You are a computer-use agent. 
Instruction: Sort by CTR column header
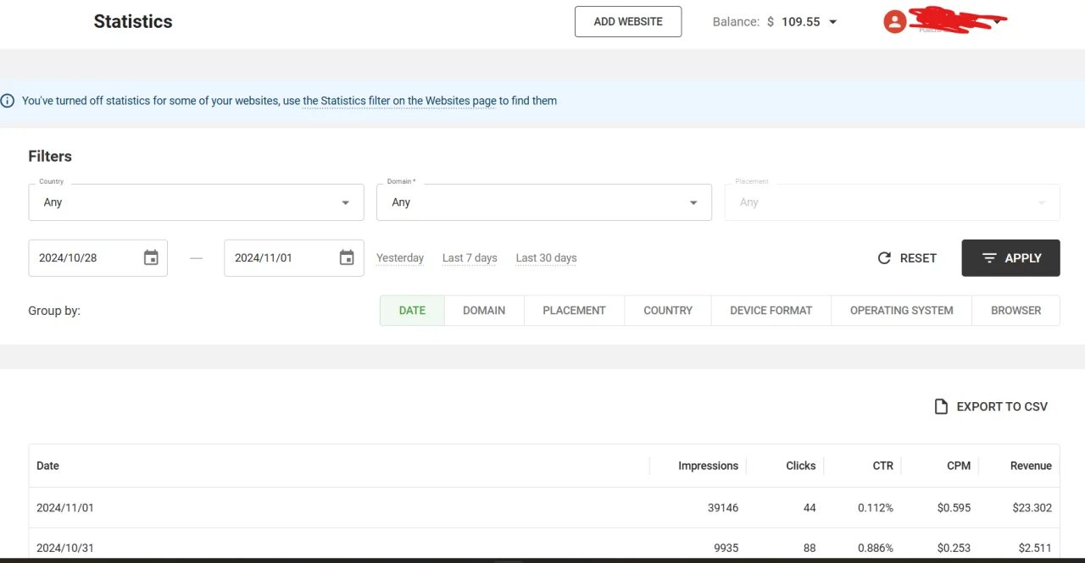coord(882,466)
